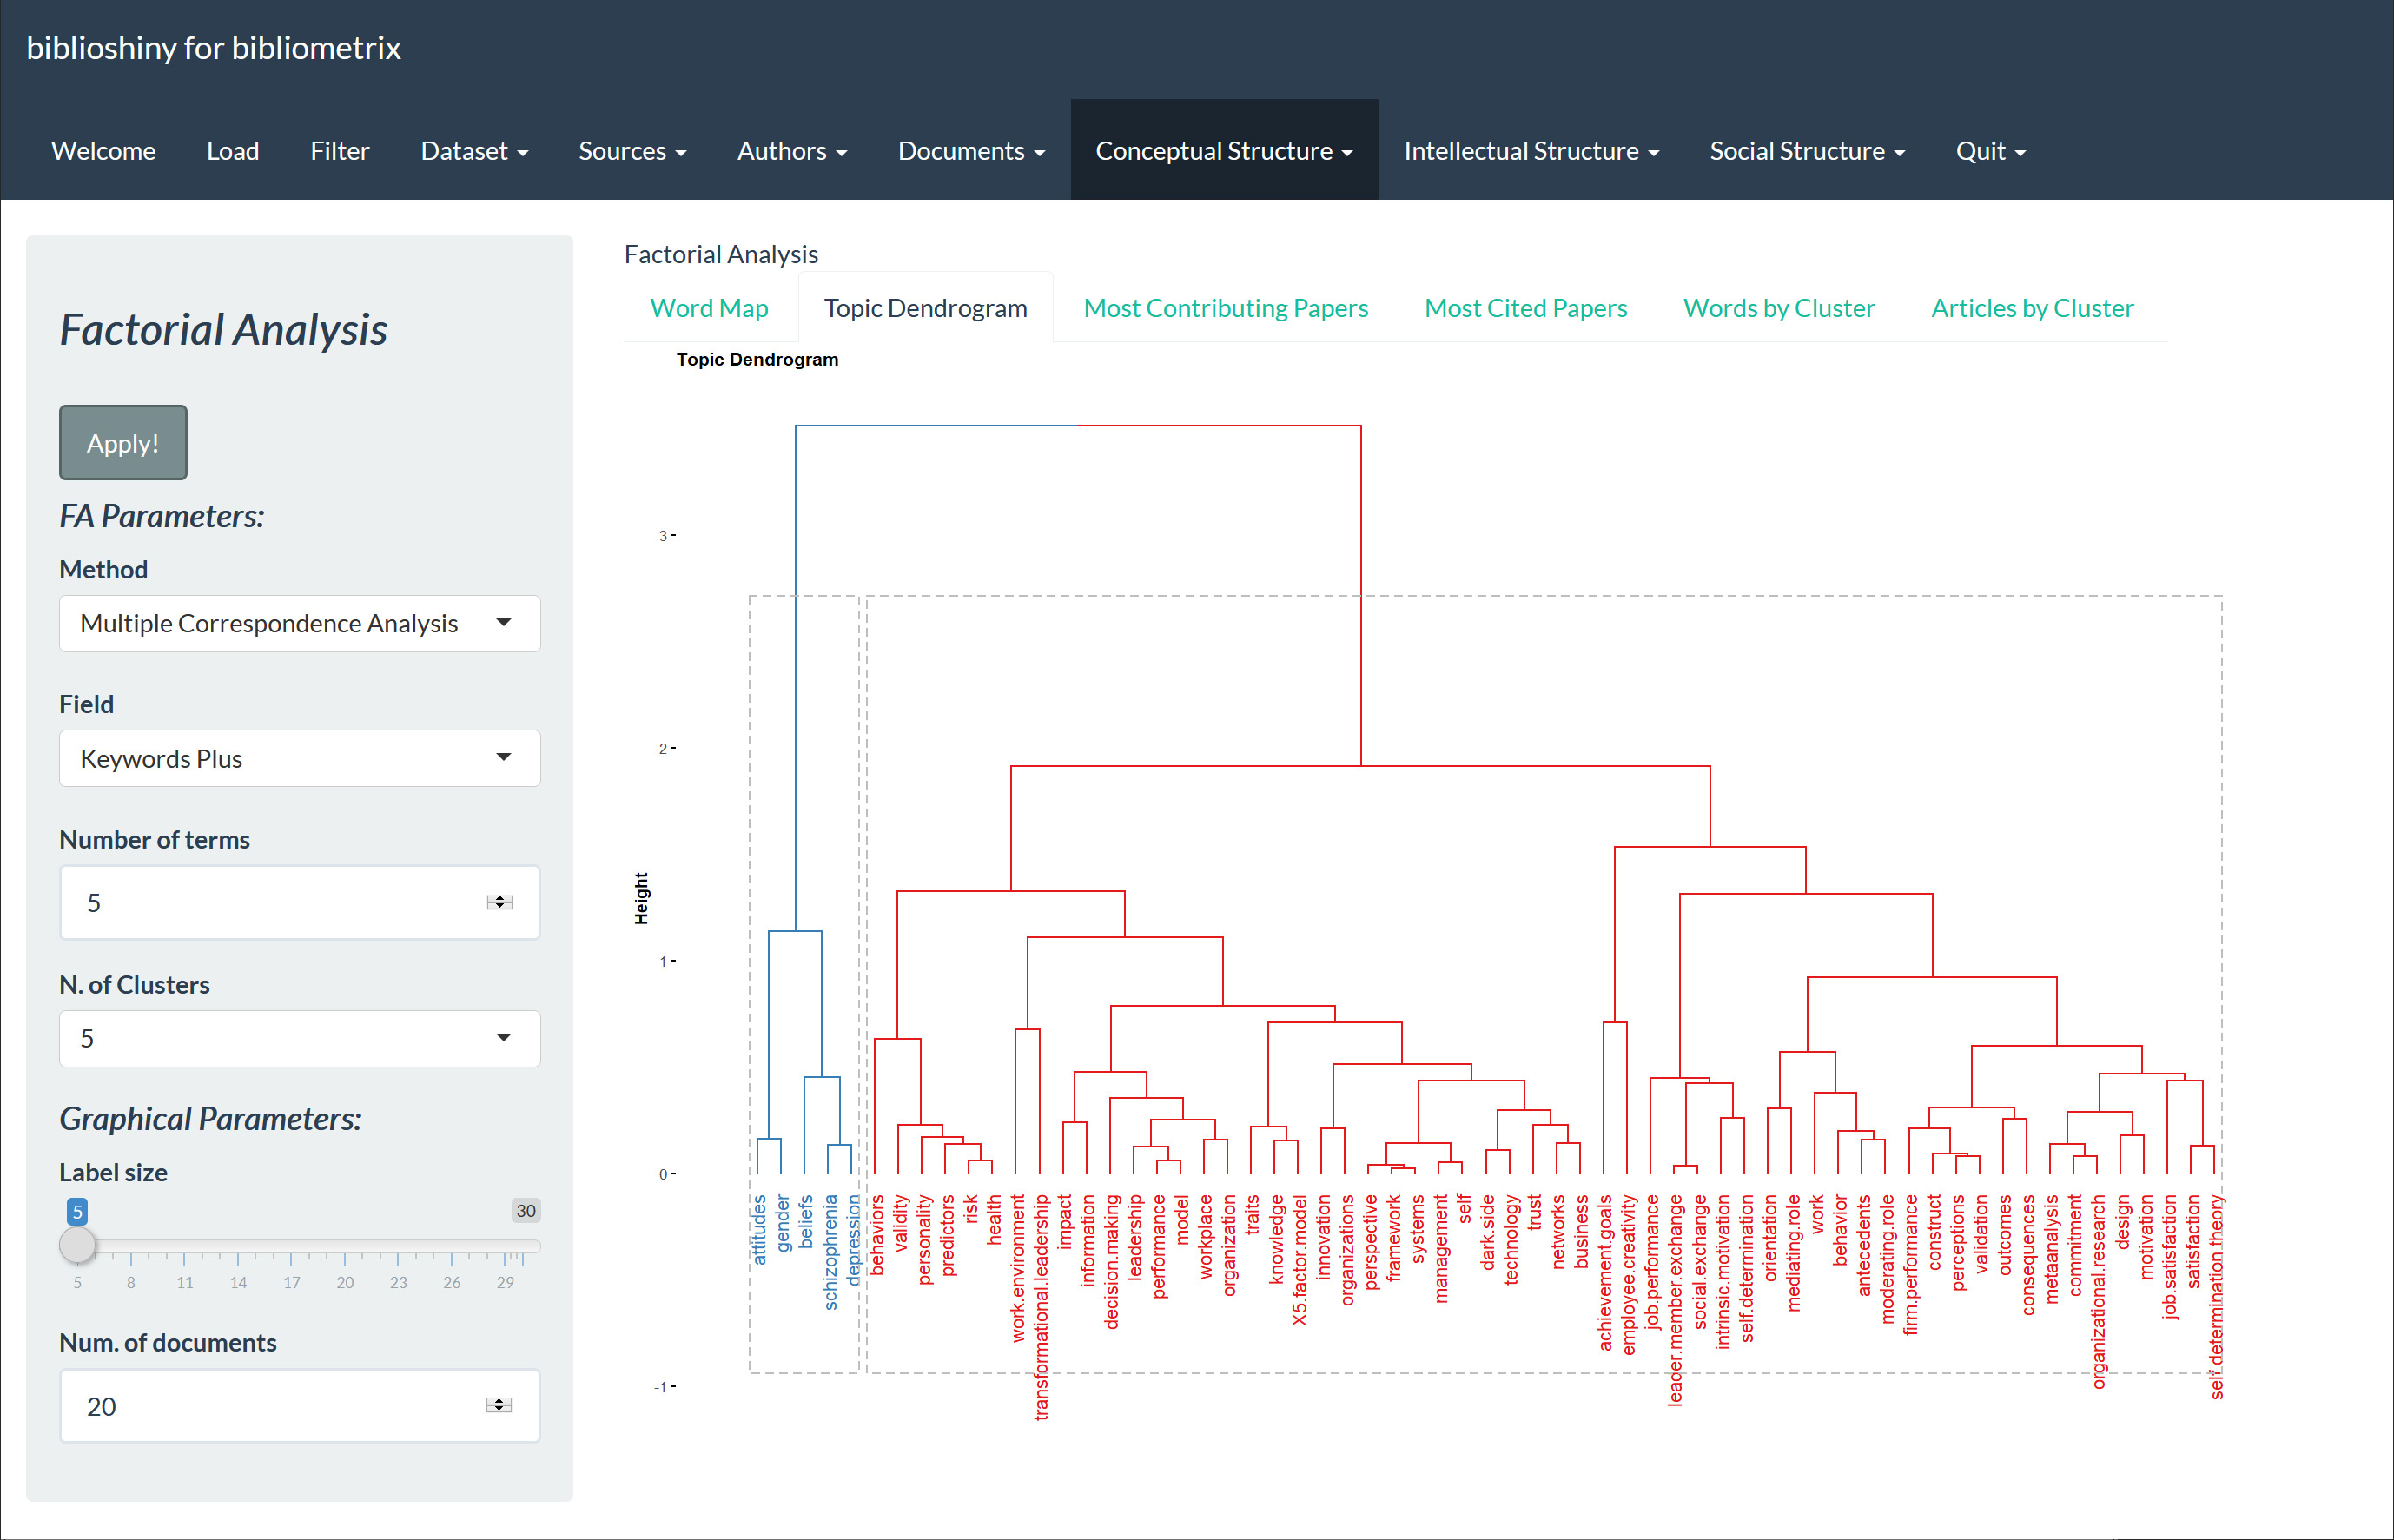Viewport: 2394px width, 1540px height.
Task: Switch to the Word Map tab
Action: point(709,308)
